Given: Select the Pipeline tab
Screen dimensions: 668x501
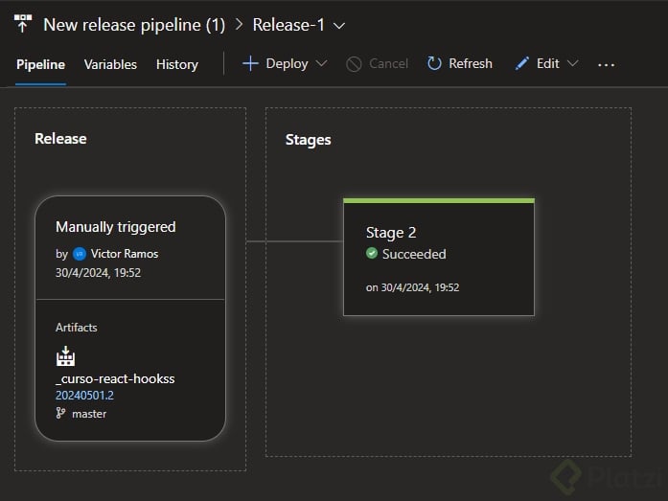Looking at the screenshot, I should 40,64.
